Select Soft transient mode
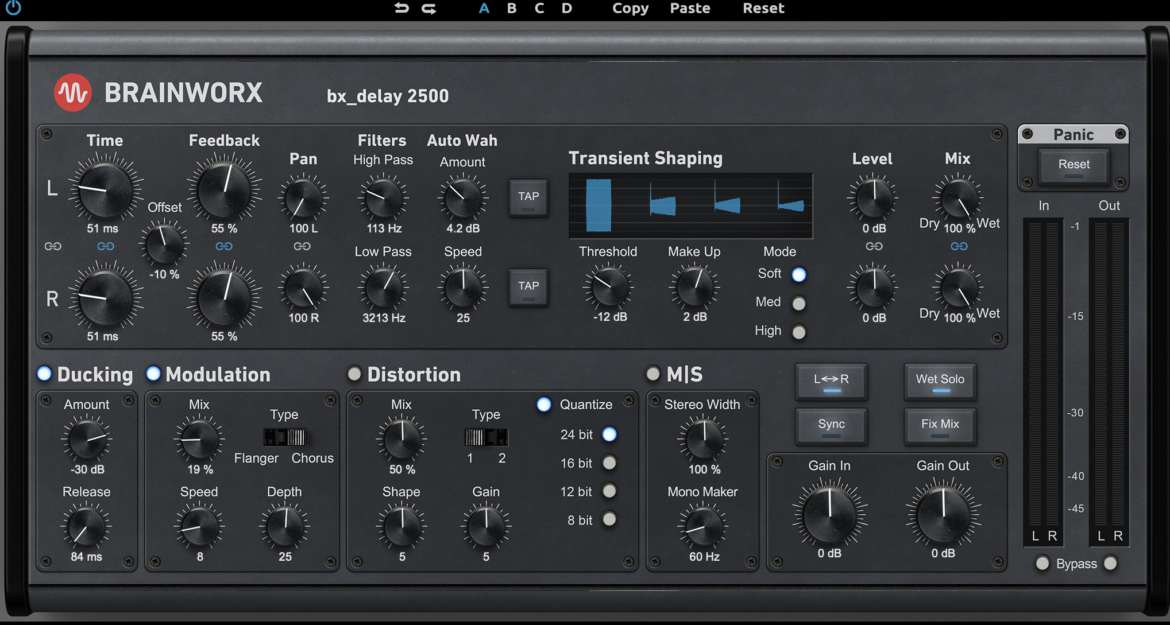Screen dimensions: 1170x625 pos(799,275)
